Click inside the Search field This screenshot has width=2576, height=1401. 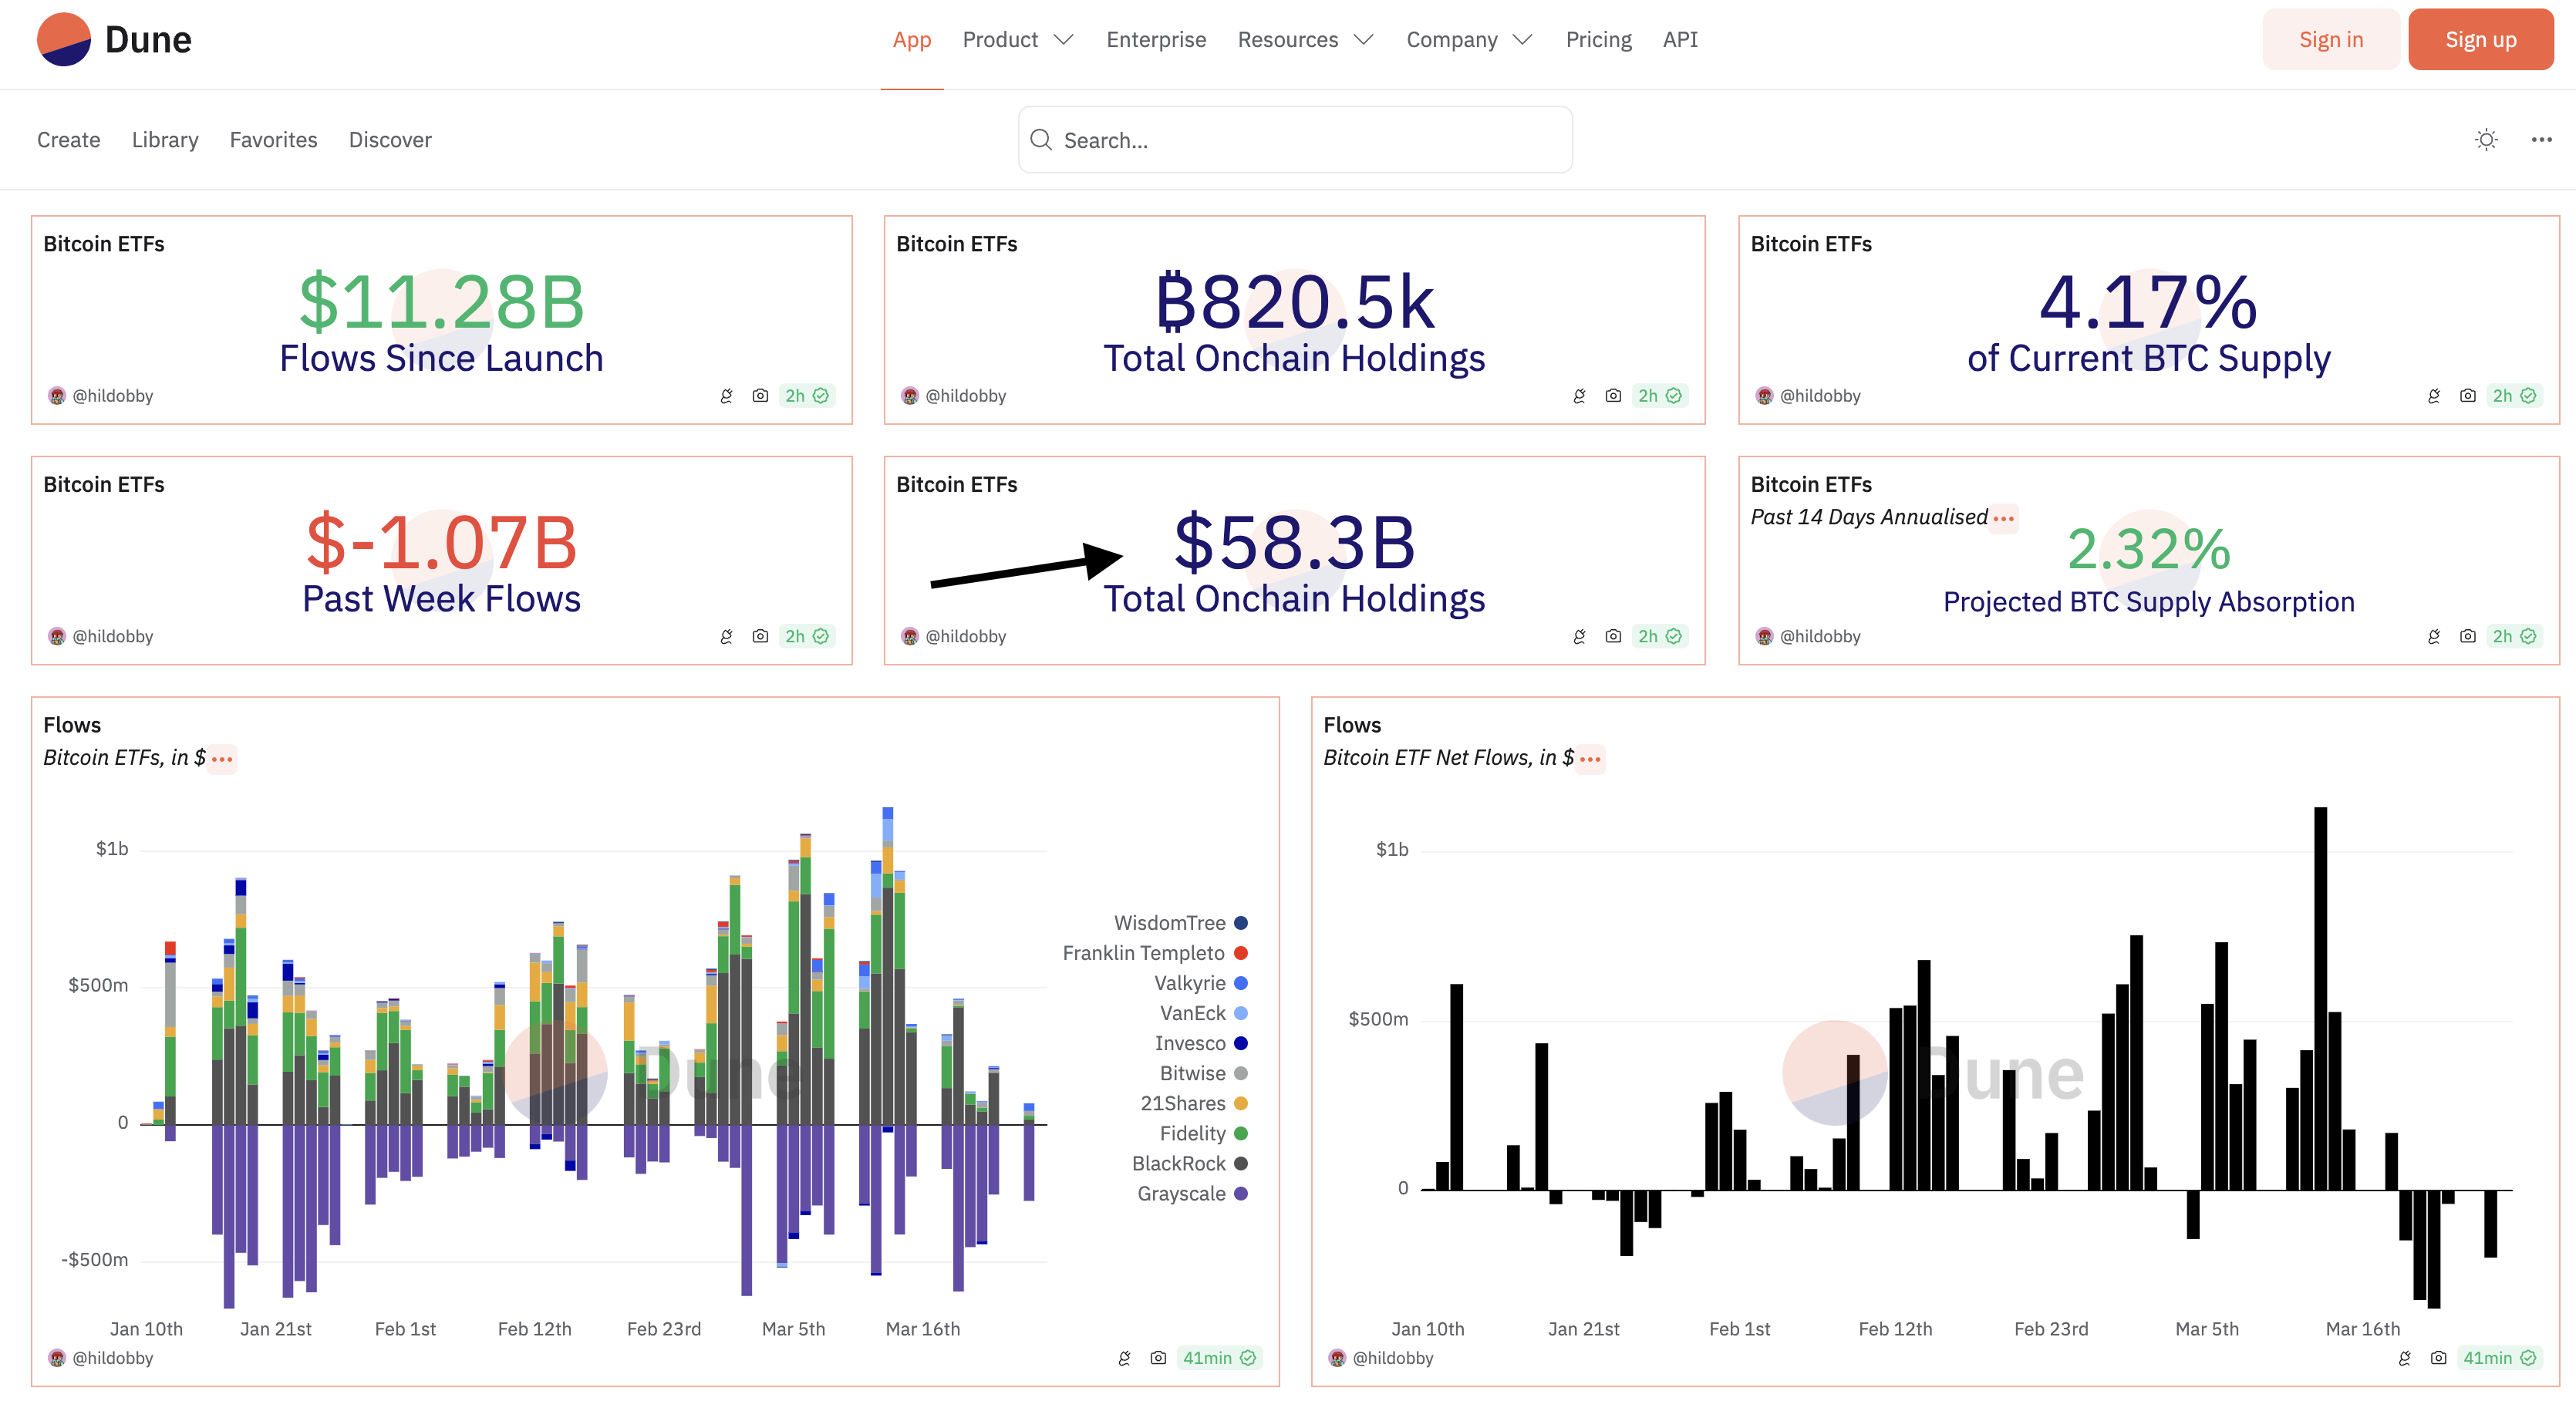(x=1294, y=140)
